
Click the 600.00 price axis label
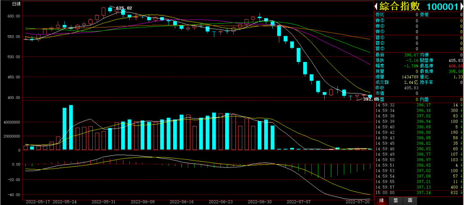tap(14, 16)
